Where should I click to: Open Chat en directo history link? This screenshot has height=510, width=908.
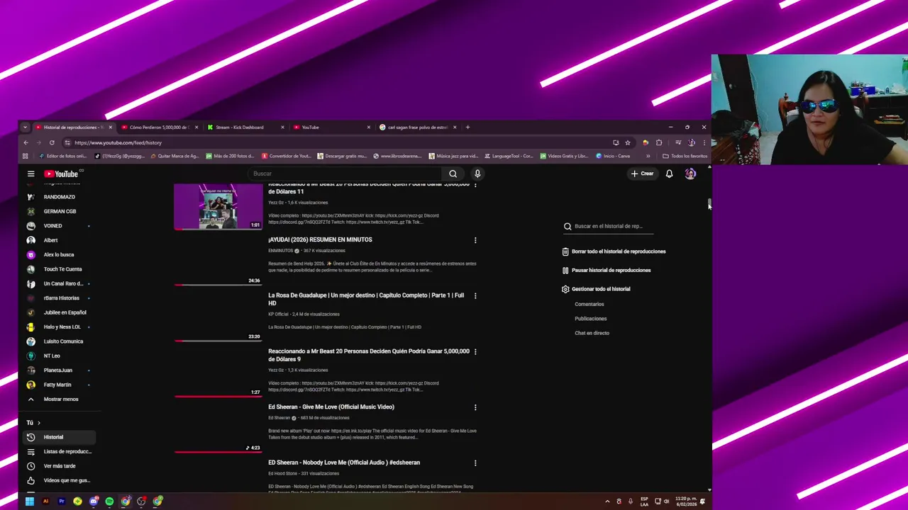tap(592, 333)
